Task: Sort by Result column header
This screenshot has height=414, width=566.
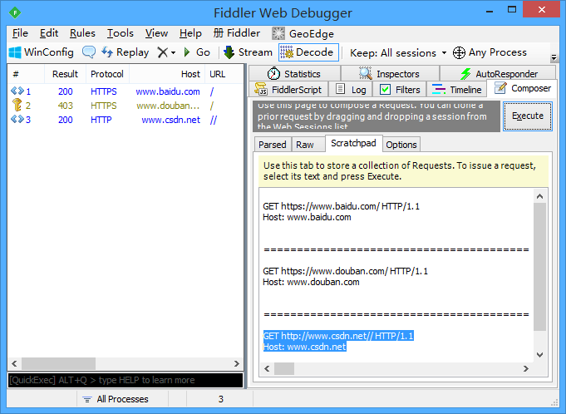Action: (x=65, y=74)
